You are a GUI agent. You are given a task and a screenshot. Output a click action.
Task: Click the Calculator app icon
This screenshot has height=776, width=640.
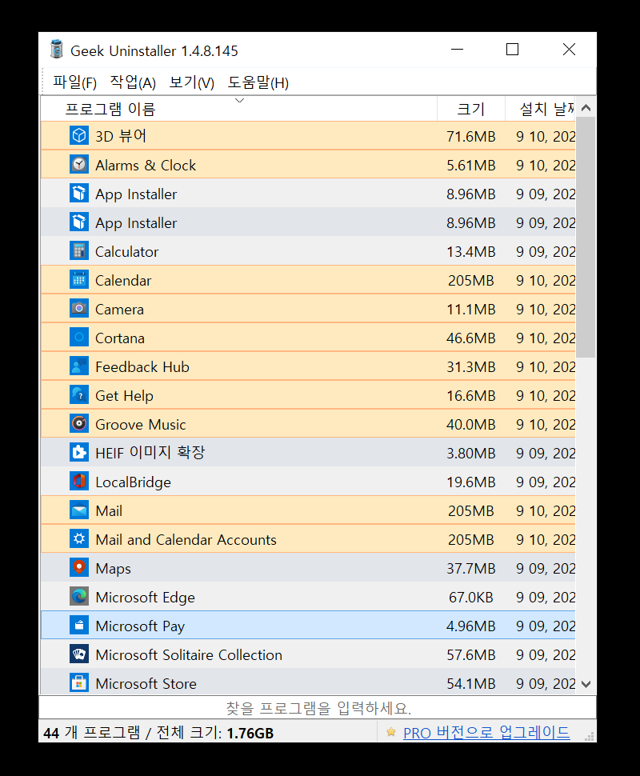[79, 251]
